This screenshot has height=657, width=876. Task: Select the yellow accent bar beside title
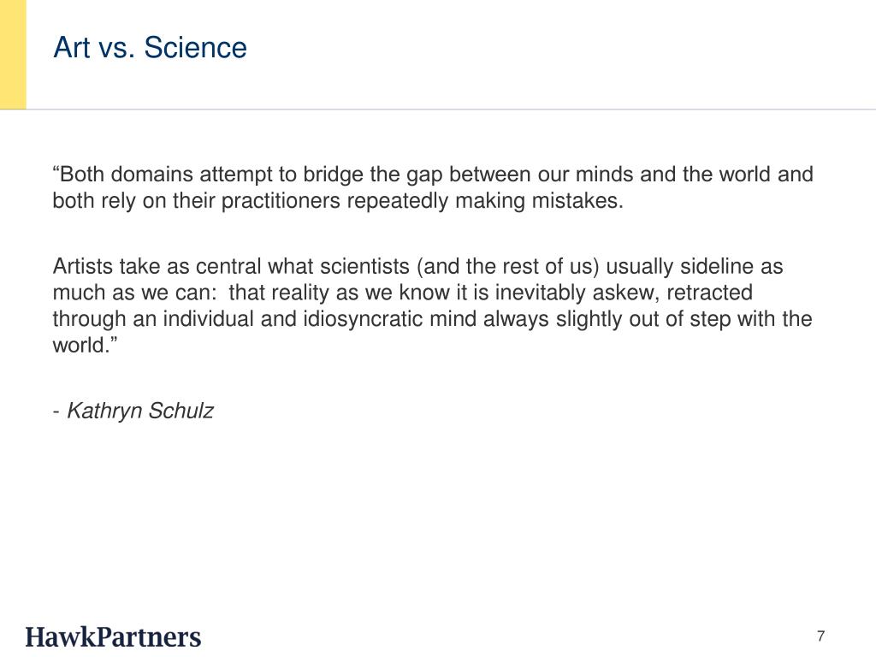(13, 54)
